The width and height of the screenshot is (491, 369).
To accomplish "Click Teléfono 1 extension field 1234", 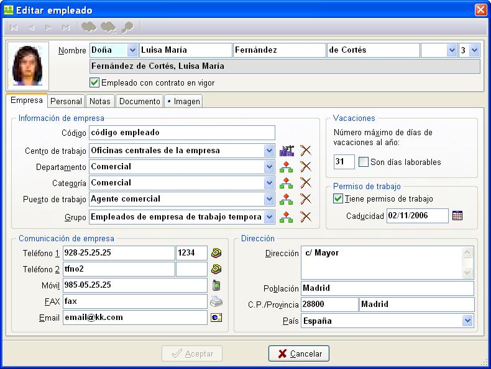I will pyautogui.click(x=191, y=253).
